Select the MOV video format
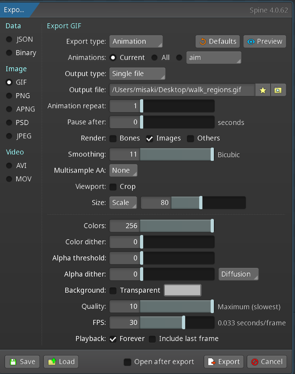 click(9, 179)
